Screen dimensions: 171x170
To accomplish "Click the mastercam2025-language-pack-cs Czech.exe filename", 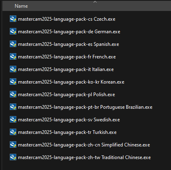I will pos(67,19).
